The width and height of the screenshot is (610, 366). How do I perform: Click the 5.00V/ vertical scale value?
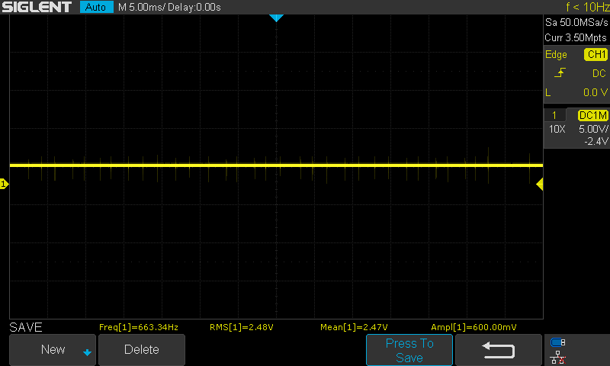tap(593, 129)
